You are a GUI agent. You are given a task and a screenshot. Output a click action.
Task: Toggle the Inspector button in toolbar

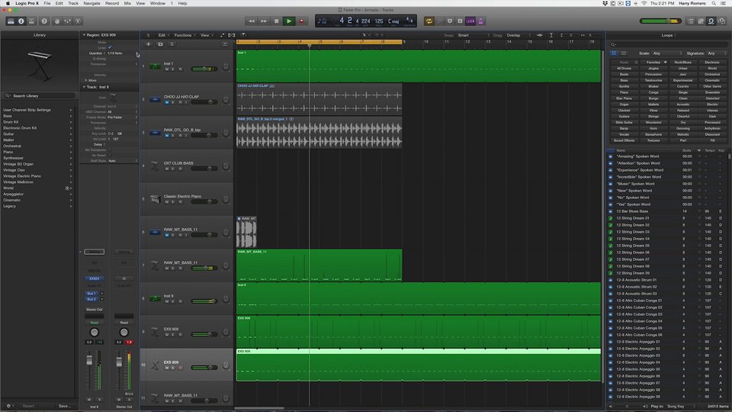coord(21,21)
